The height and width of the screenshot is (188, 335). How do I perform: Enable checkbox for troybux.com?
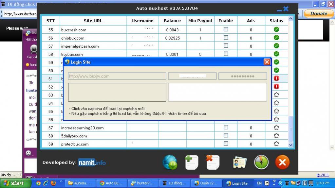pyautogui.click(x=226, y=54)
